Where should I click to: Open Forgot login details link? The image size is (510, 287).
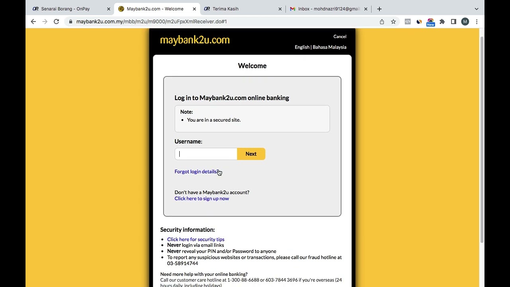(x=196, y=171)
